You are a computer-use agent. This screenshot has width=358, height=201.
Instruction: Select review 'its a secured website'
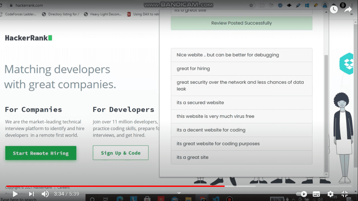(241, 103)
